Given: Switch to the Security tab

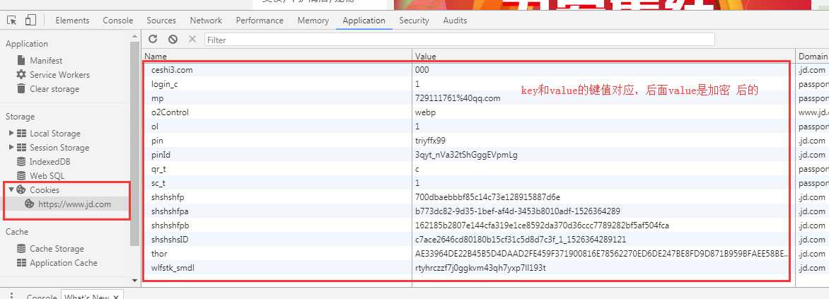Looking at the screenshot, I should tap(414, 20).
